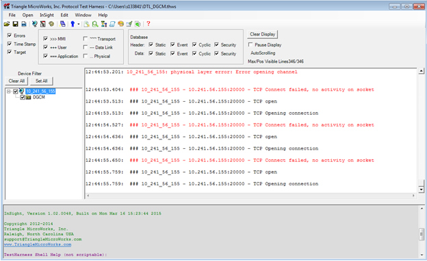Image resolution: width=427 pixels, height=261 pixels.
Task: Enable the ... Physical layer checkbox
Action: pos(86,56)
